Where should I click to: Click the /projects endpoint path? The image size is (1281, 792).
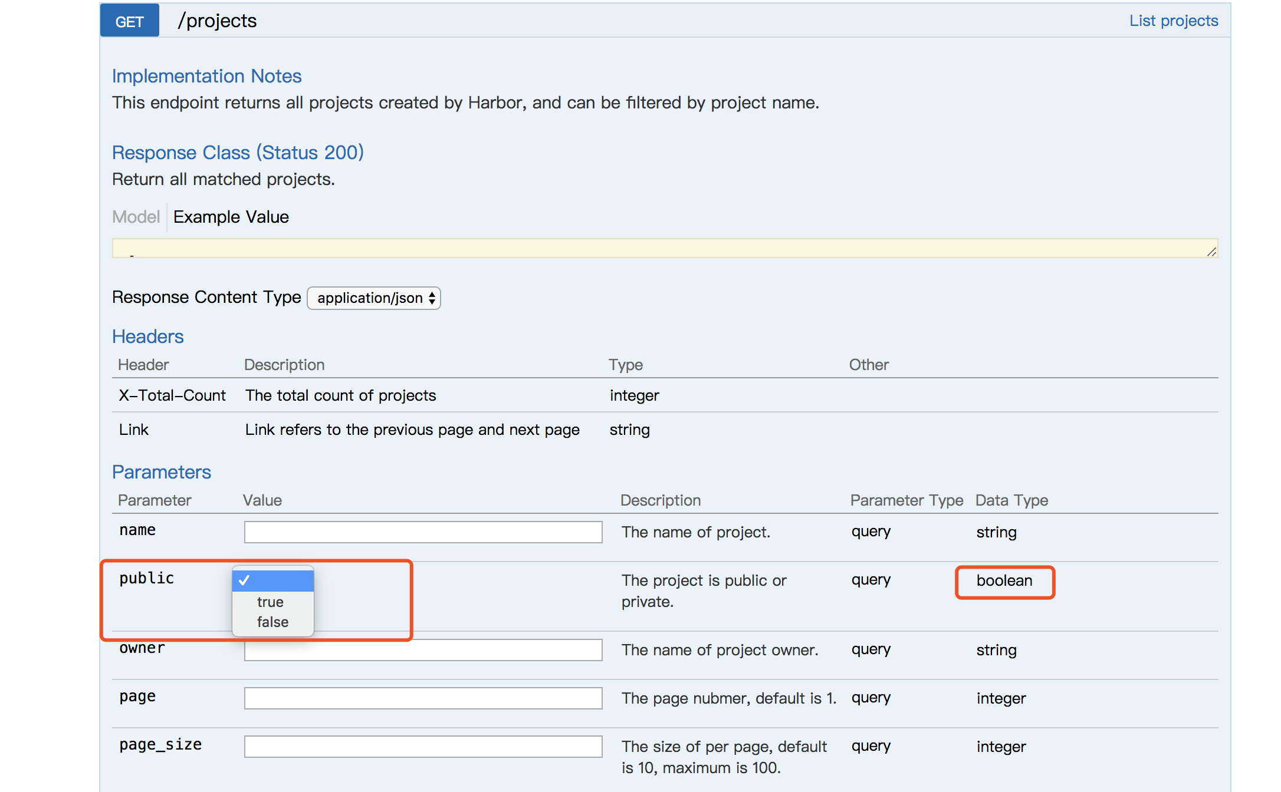pyautogui.click(x=217, y=21)
